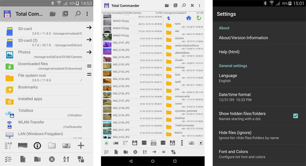Tap the floppy disk with music note icon
The image size is (306, 166).
point(173,143)
